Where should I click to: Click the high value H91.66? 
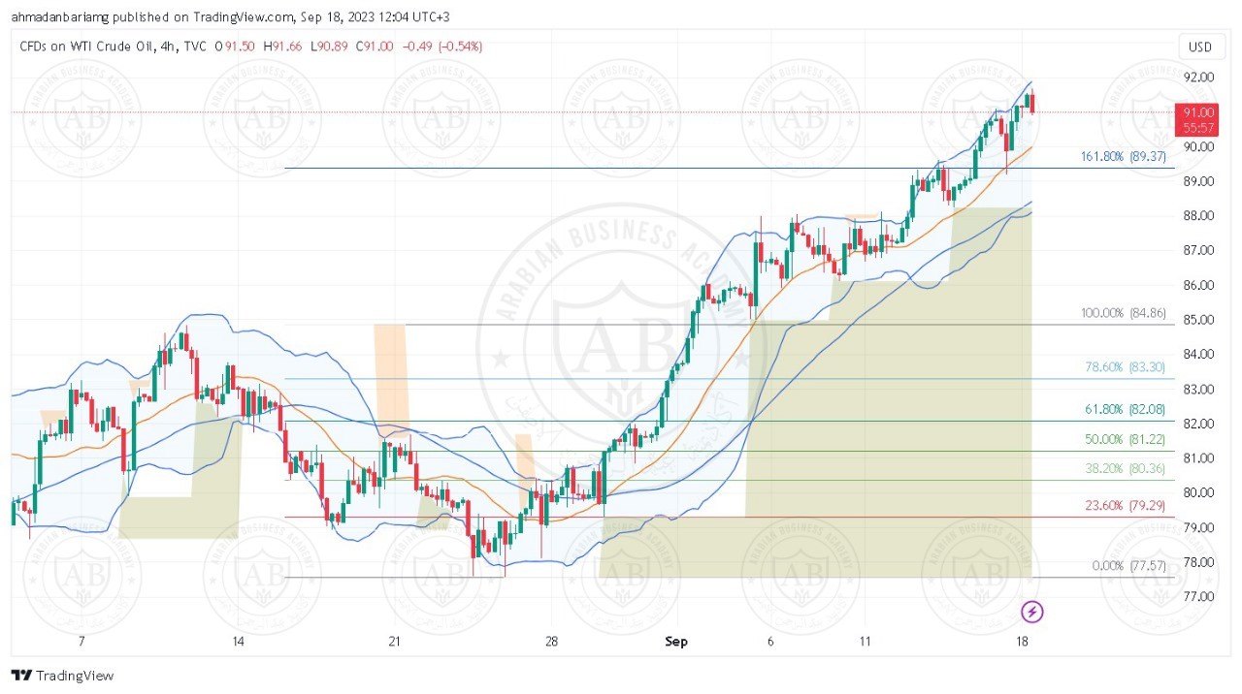284,47
